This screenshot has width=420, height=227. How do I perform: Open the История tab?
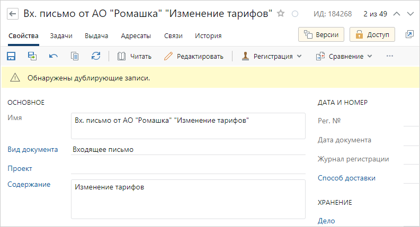coord(208,36)
